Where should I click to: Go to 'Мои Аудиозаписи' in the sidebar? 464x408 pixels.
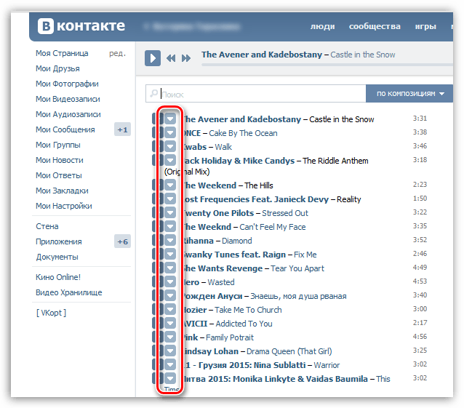(68, 114)
